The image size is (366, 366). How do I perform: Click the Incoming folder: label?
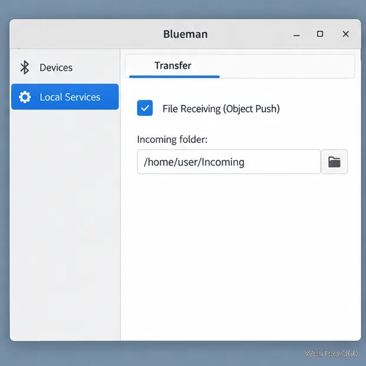point(172,139)
